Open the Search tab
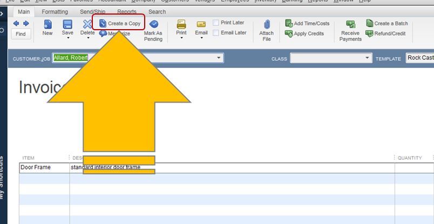Screen dimensions: 434x224 pyautogui.click(x=157, y=12)
